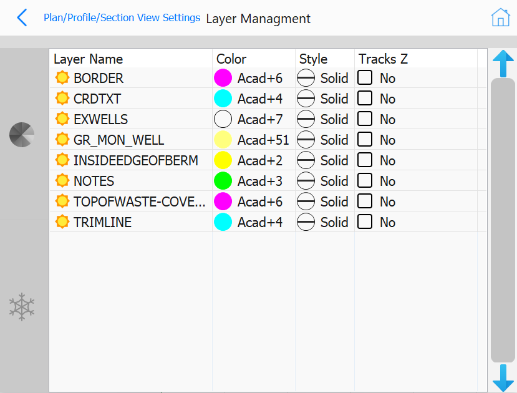Check Tracks Z box for TOPOFWASTE-COVE
The height and width of the screenshot is (393, 517).
365,201
